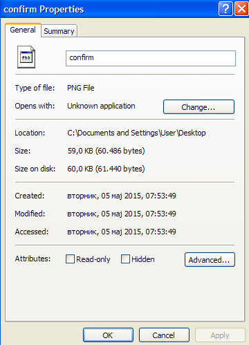Click the Desktop location path text
This screenshot has height=345, width=249.
136,133
